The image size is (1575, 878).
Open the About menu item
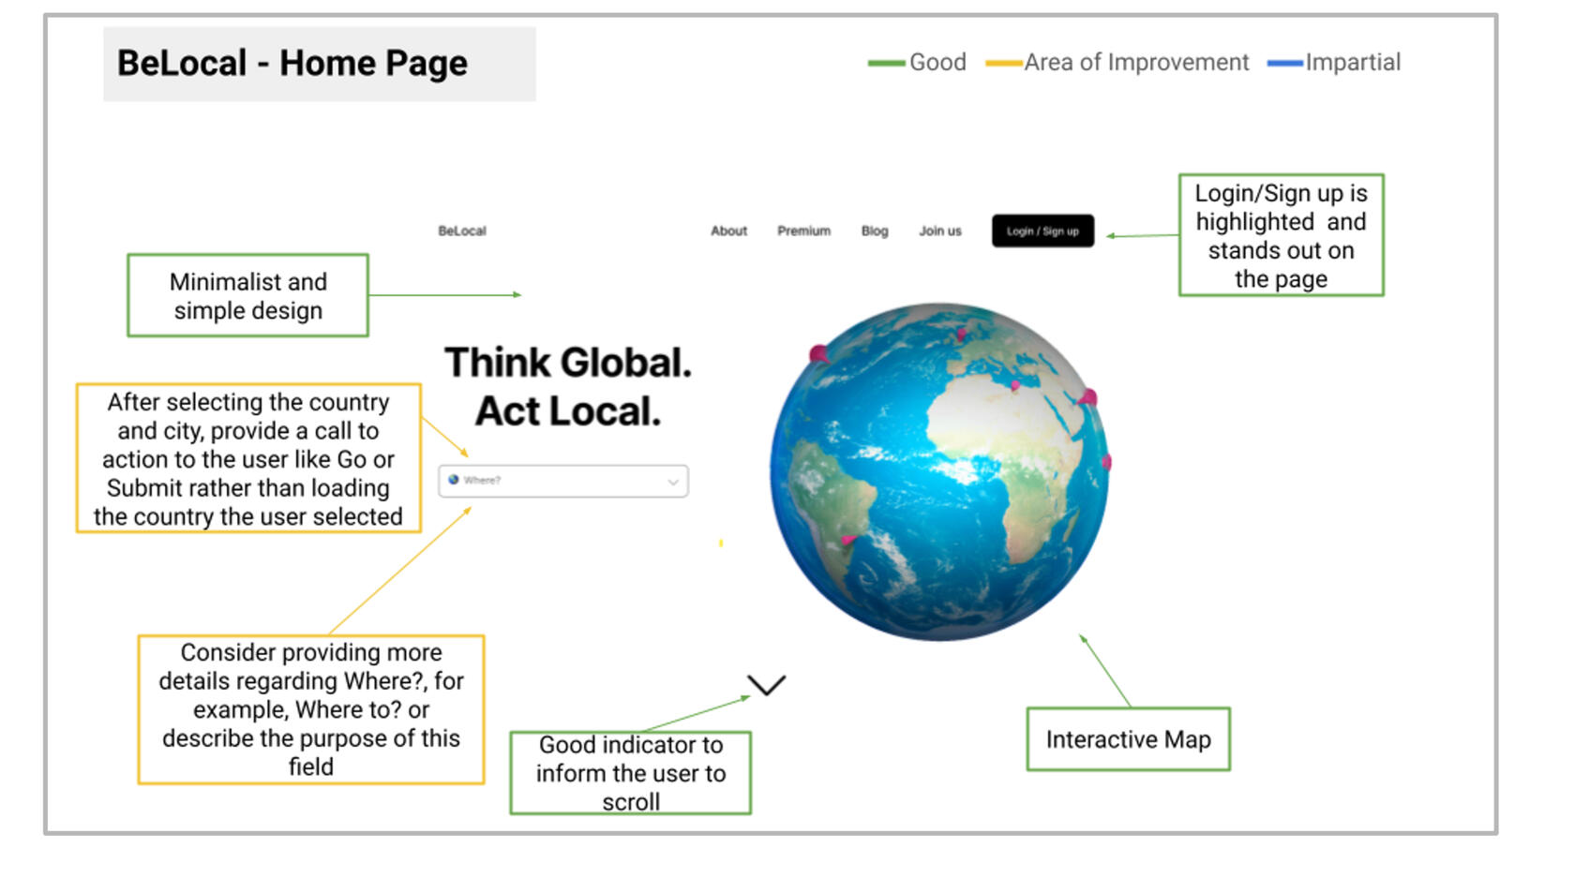coord(728,231)
